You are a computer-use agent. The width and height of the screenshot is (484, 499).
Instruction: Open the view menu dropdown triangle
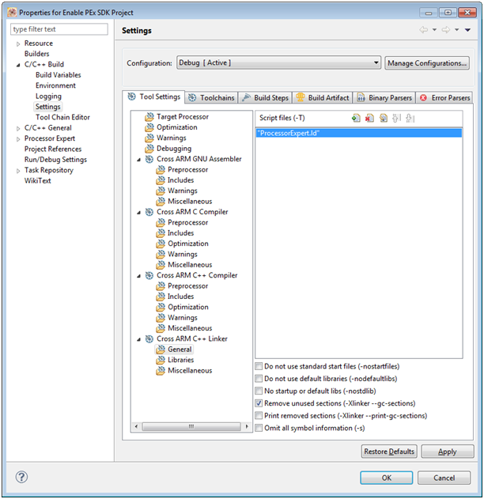(x=467, y=30)
